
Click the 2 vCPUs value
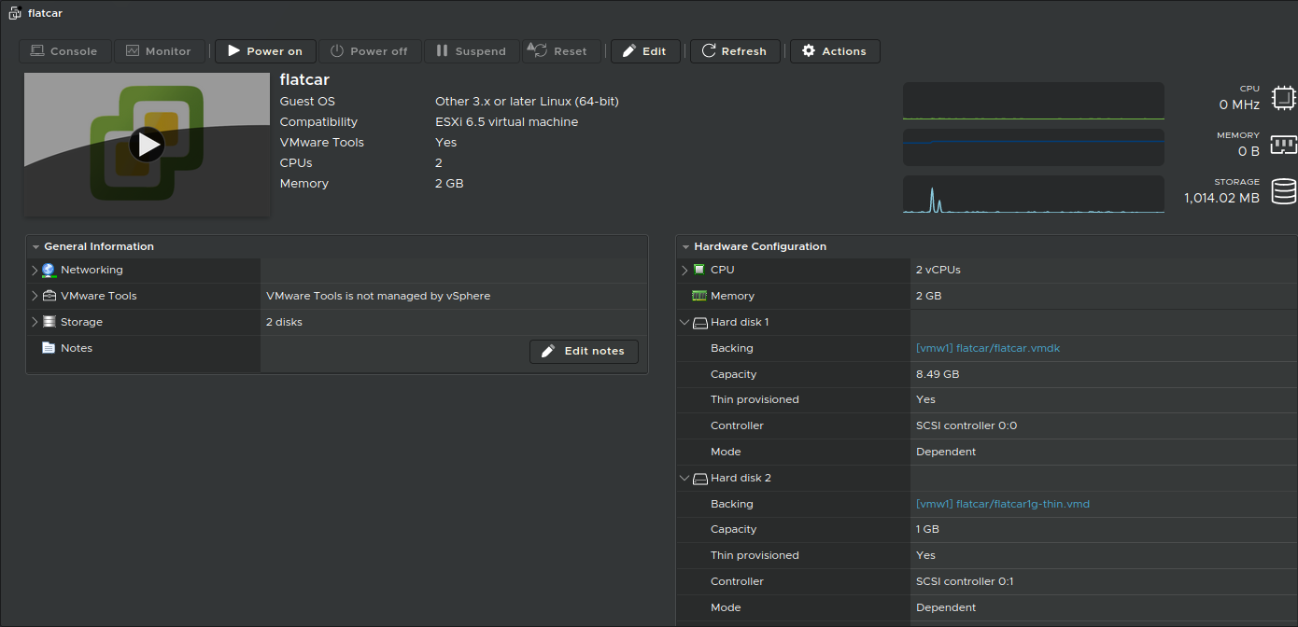(938, 270)
